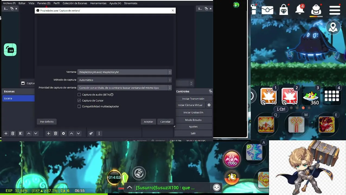
Task: Click the Salir button
Action: pos(193,133)
